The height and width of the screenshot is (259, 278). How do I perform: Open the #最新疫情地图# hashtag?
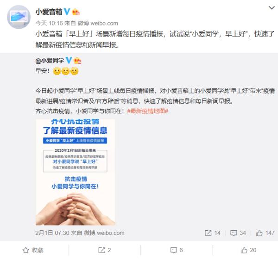click(147, 111)
